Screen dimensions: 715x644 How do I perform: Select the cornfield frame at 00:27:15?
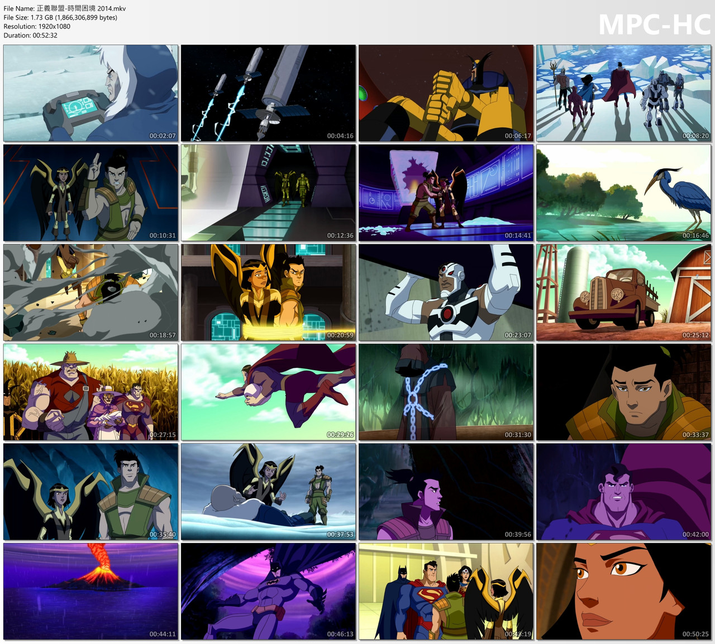pyautogui.click(x=90, y=392)
